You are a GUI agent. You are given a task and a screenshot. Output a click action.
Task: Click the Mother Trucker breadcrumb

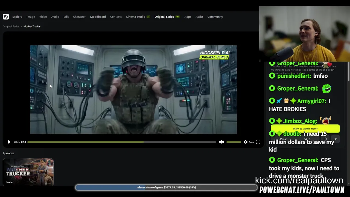point(32,27)
